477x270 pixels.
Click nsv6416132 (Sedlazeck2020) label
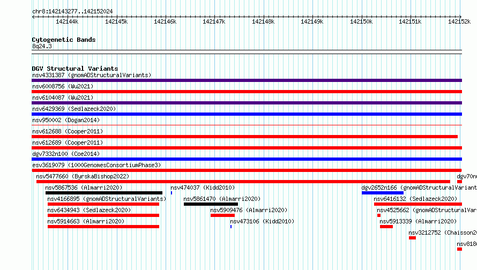click(415, 199)
